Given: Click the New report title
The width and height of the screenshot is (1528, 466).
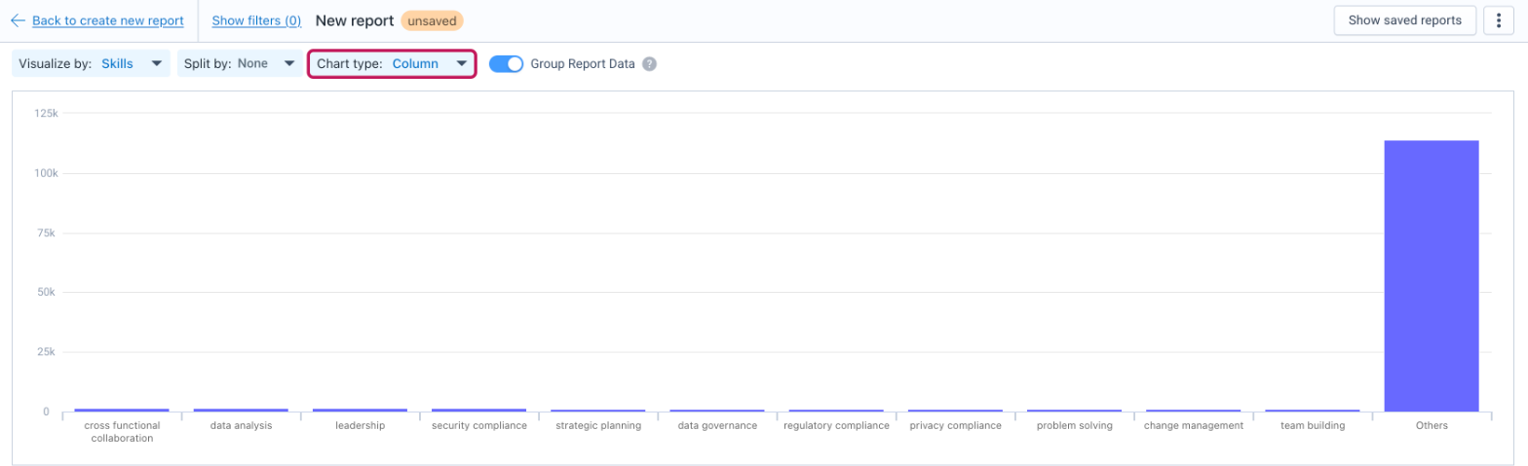Looking at the screenshot, I should (355, 20).
